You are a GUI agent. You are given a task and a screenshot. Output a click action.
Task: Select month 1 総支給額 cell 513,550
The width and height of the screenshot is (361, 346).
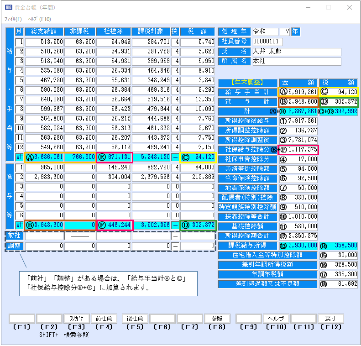tap(43, 42)
